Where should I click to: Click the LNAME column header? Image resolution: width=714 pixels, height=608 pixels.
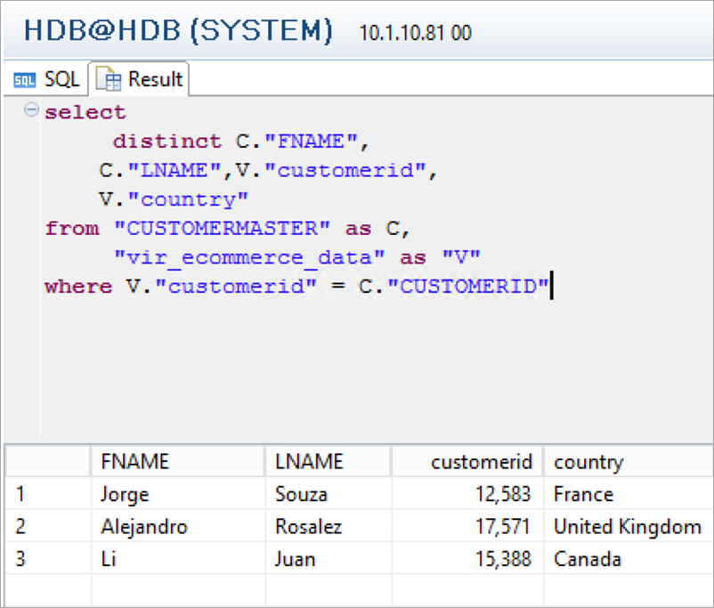pos(329,461)
